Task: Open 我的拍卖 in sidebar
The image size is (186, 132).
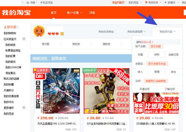Action: click(10, 45)
